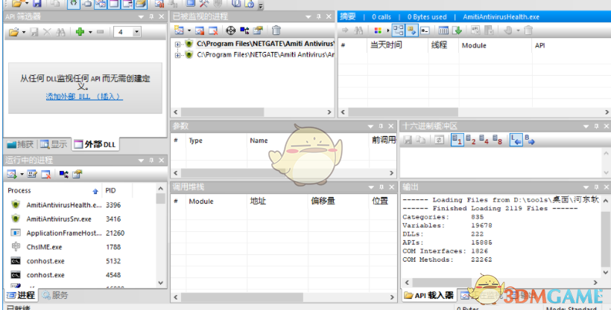This screenshot has width=611, height=310.
Task: Open 调用堆栈 panel menu arrow
Action: point(370,187)
